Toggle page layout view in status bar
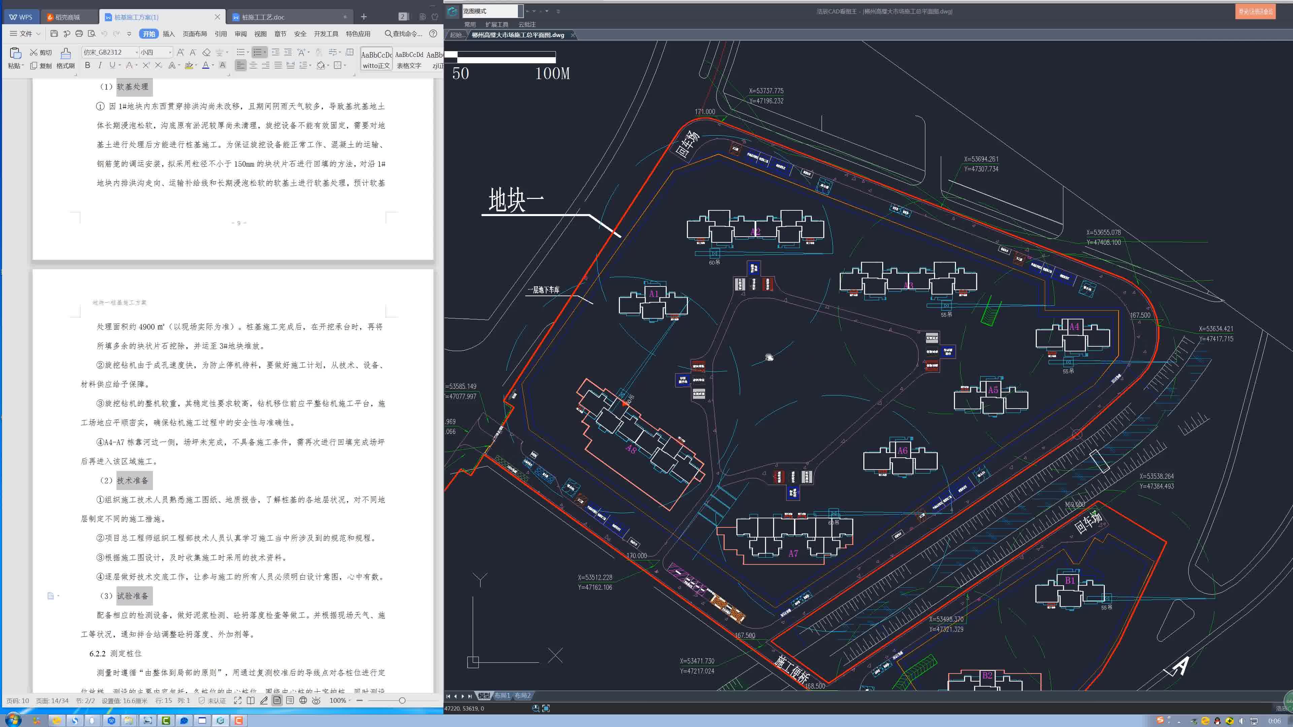The height and width of the screenshot is (727, 1293). (x=277, y=700)
